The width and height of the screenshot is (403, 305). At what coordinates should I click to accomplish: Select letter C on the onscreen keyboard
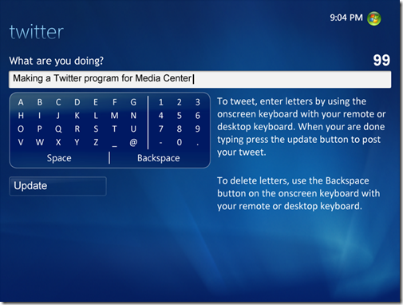click(58, 102)
